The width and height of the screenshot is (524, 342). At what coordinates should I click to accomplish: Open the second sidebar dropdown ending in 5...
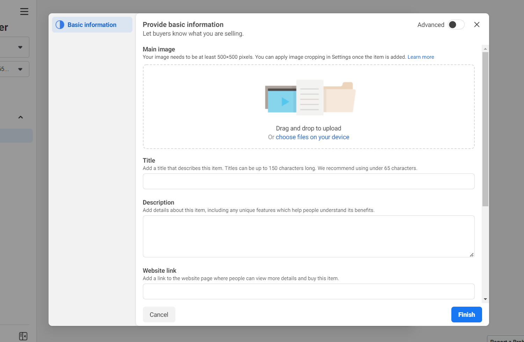pos(14,69)
